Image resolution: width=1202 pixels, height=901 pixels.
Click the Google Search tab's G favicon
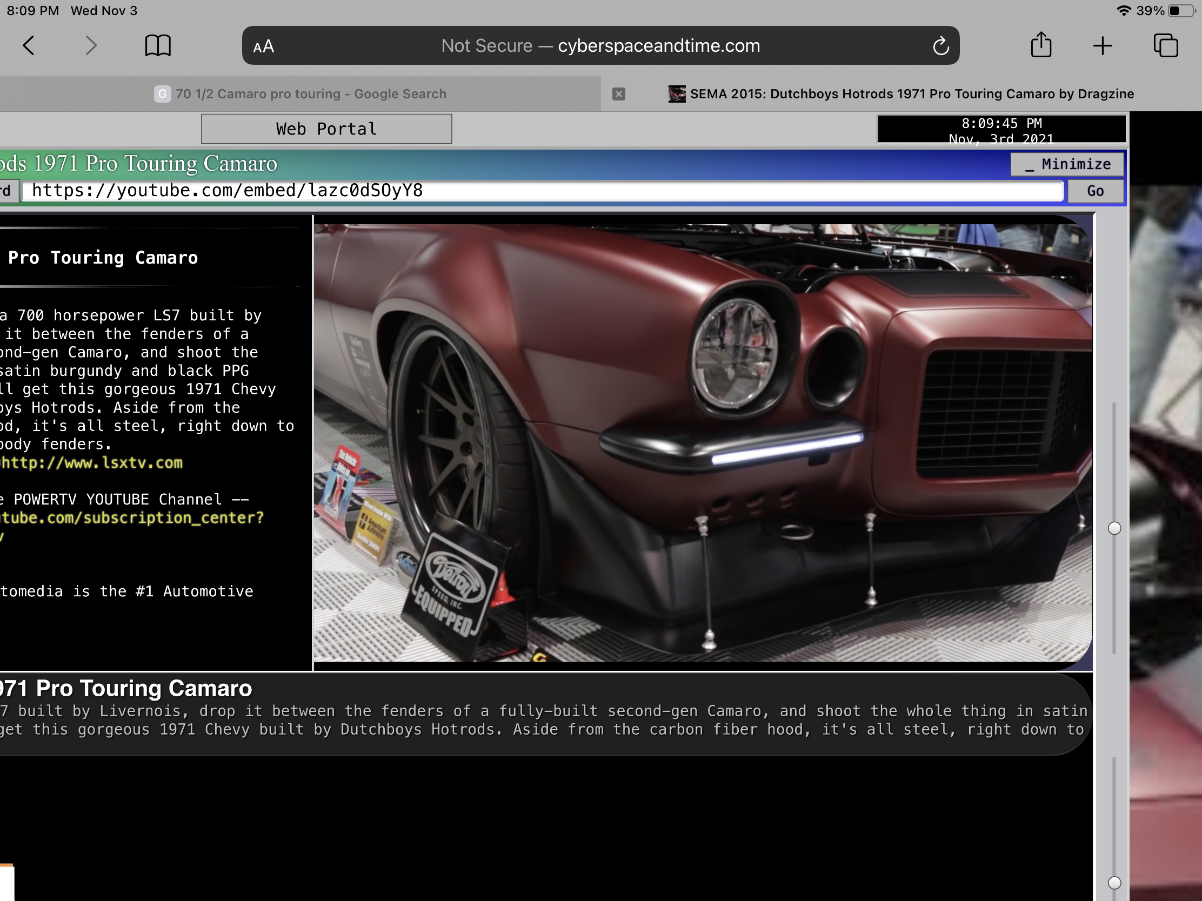162,94
